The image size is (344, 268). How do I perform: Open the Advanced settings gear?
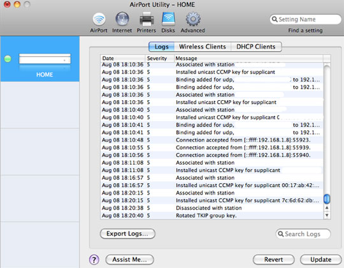193,22
